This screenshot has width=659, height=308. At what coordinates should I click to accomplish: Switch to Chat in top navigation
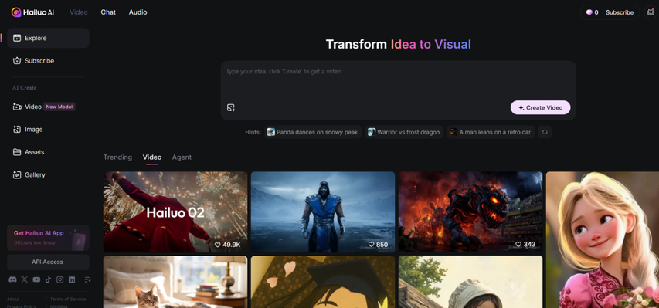click(108, 12)
